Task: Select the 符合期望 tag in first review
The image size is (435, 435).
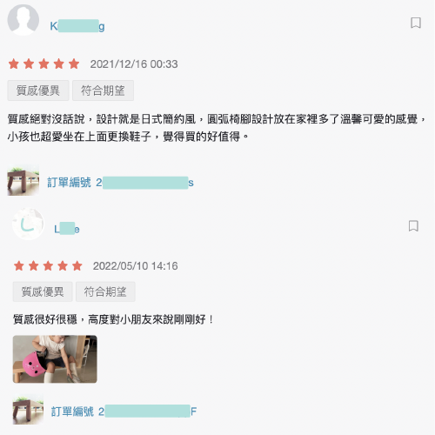Action: coord(103,90)
